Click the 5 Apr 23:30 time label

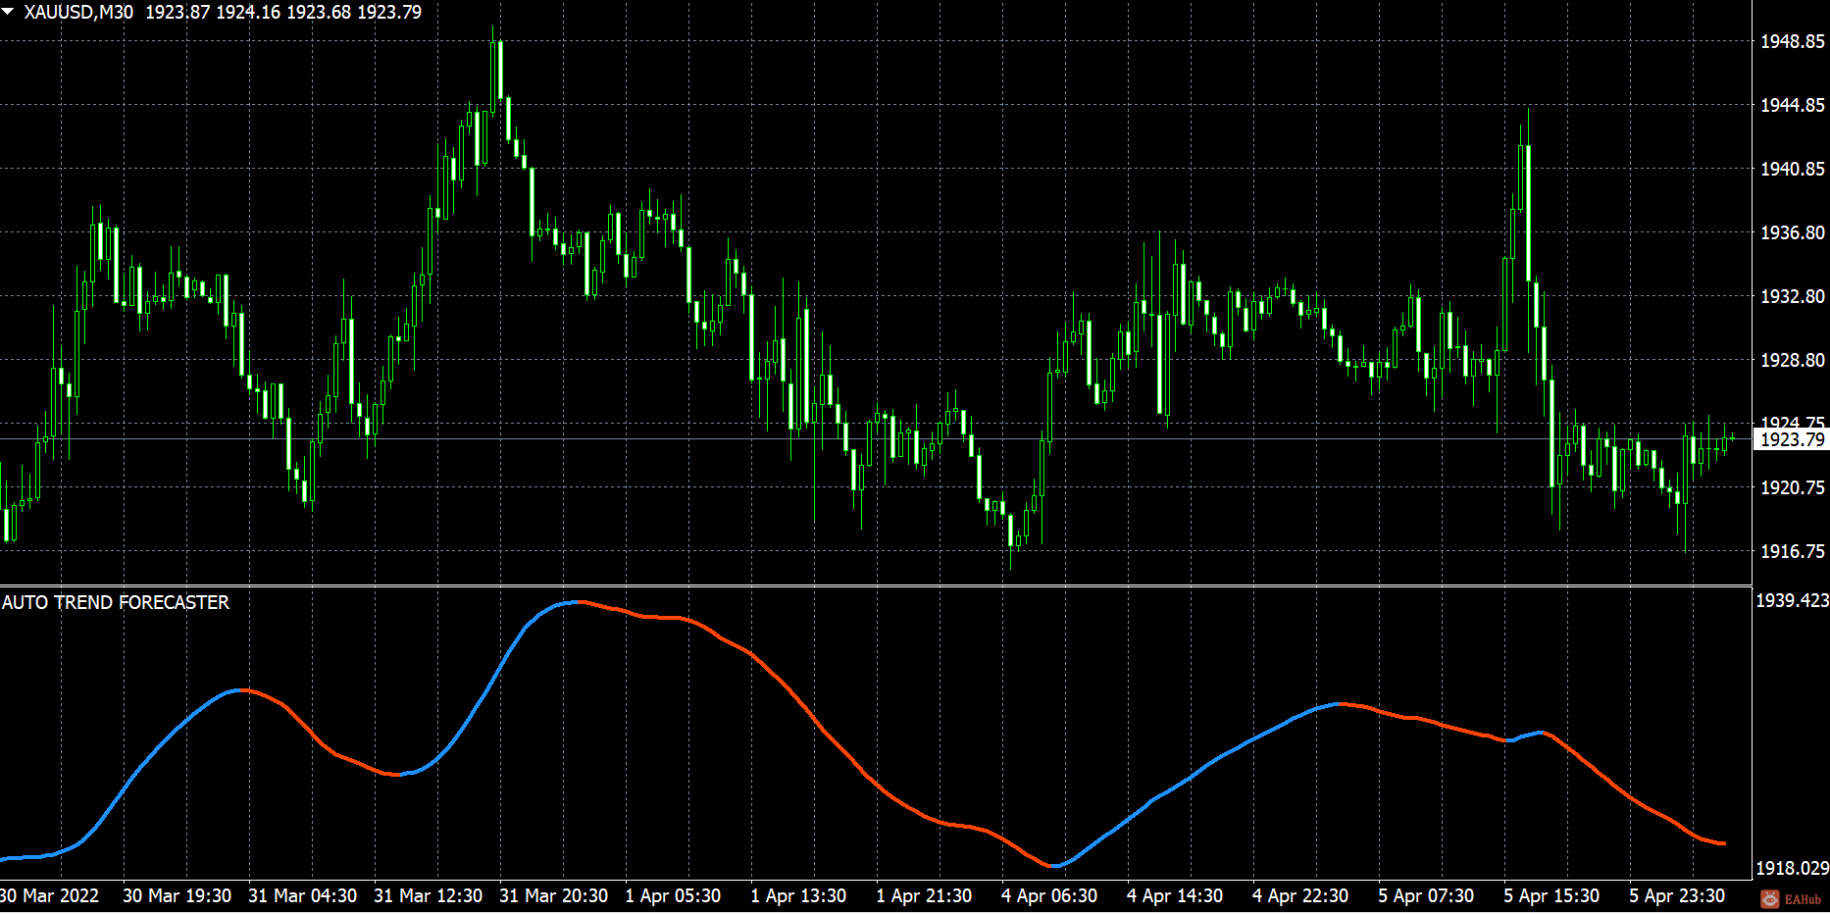[1677, 895]
